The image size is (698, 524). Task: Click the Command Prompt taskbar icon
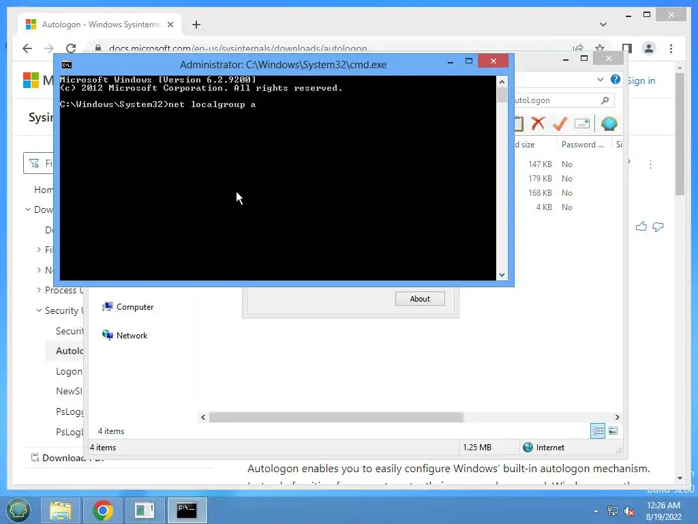[x=187, y=510]
